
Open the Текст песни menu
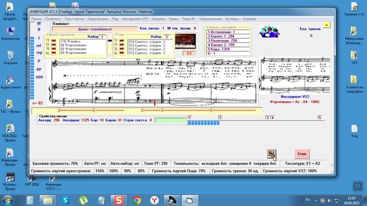(74, 19)
